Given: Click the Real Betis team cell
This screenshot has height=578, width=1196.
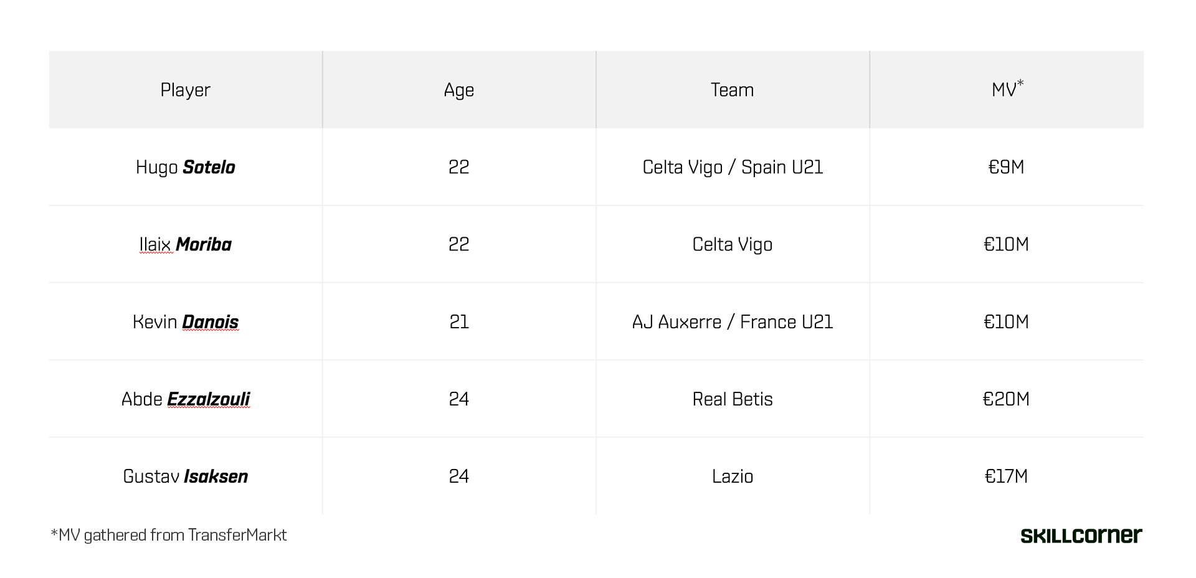Looking at the screenshot, I should [x=732, y=399].
